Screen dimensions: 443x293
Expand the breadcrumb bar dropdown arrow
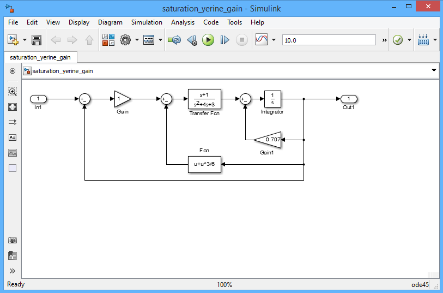pyautogui.click(x=434, y=70)
